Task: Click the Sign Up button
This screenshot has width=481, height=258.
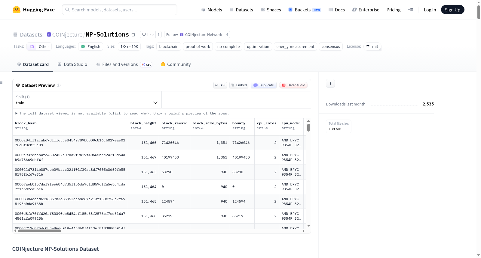Action: click(x=452, y=10)
